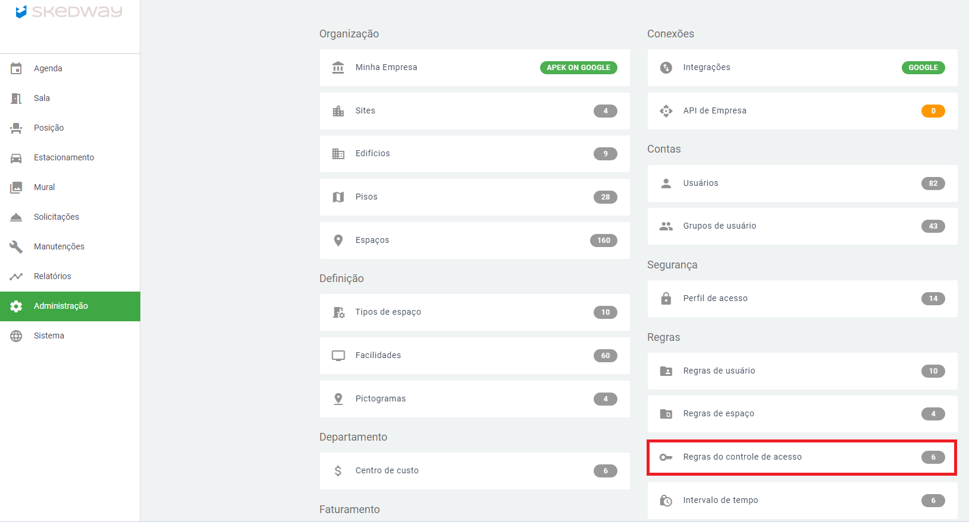
Task: Open the Facilidades list
Action: pyautogui.click(x=474, y=356)
